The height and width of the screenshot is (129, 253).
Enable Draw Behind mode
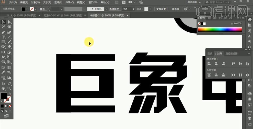click(x=6, y=111)
